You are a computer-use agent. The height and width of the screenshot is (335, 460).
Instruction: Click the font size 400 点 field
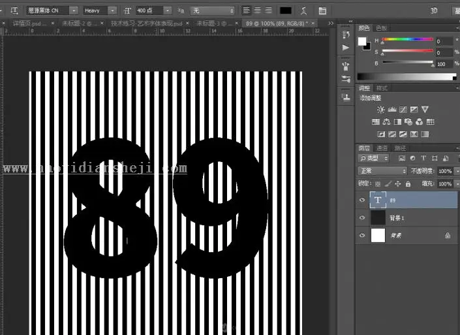[x=149, y=11]
